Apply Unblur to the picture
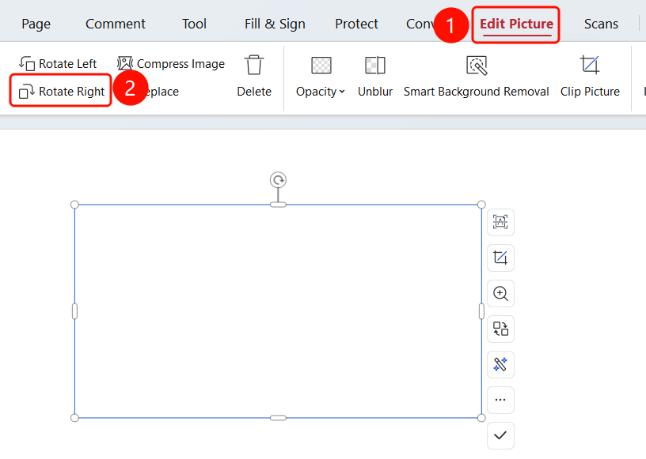Image resolution: width=646 pixels, height=459 pixels. (x=375, y=77)
